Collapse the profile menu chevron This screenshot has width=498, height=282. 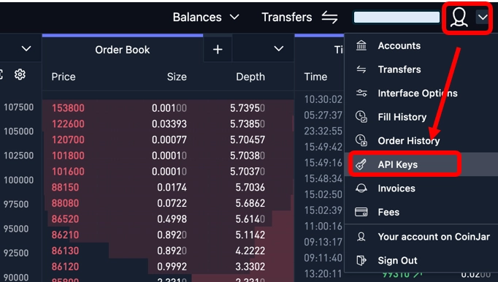pyautogui.click(x=483, y=17)
